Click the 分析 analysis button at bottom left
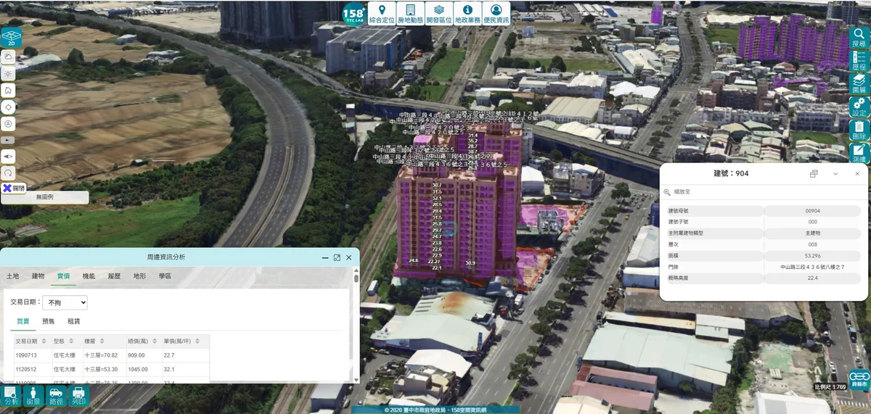The height and width of the screenshot is (414, 871). pos(11,396)
